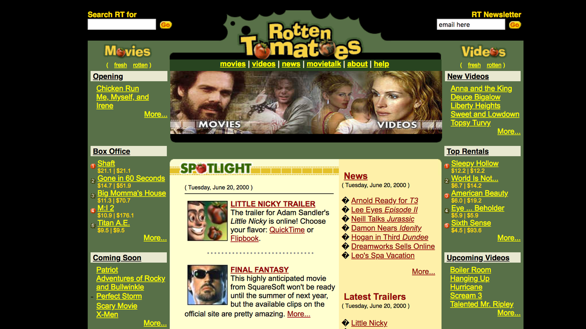This screenshot has height=329, width=586.
Task: Click the LITTLE NICKY TRAILER headline
Action: [273, 204]
